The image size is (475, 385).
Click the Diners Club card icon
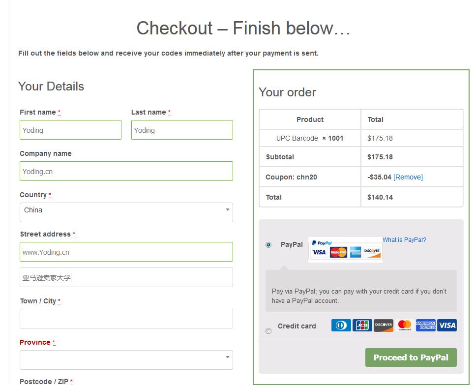(x=341, y=325)
